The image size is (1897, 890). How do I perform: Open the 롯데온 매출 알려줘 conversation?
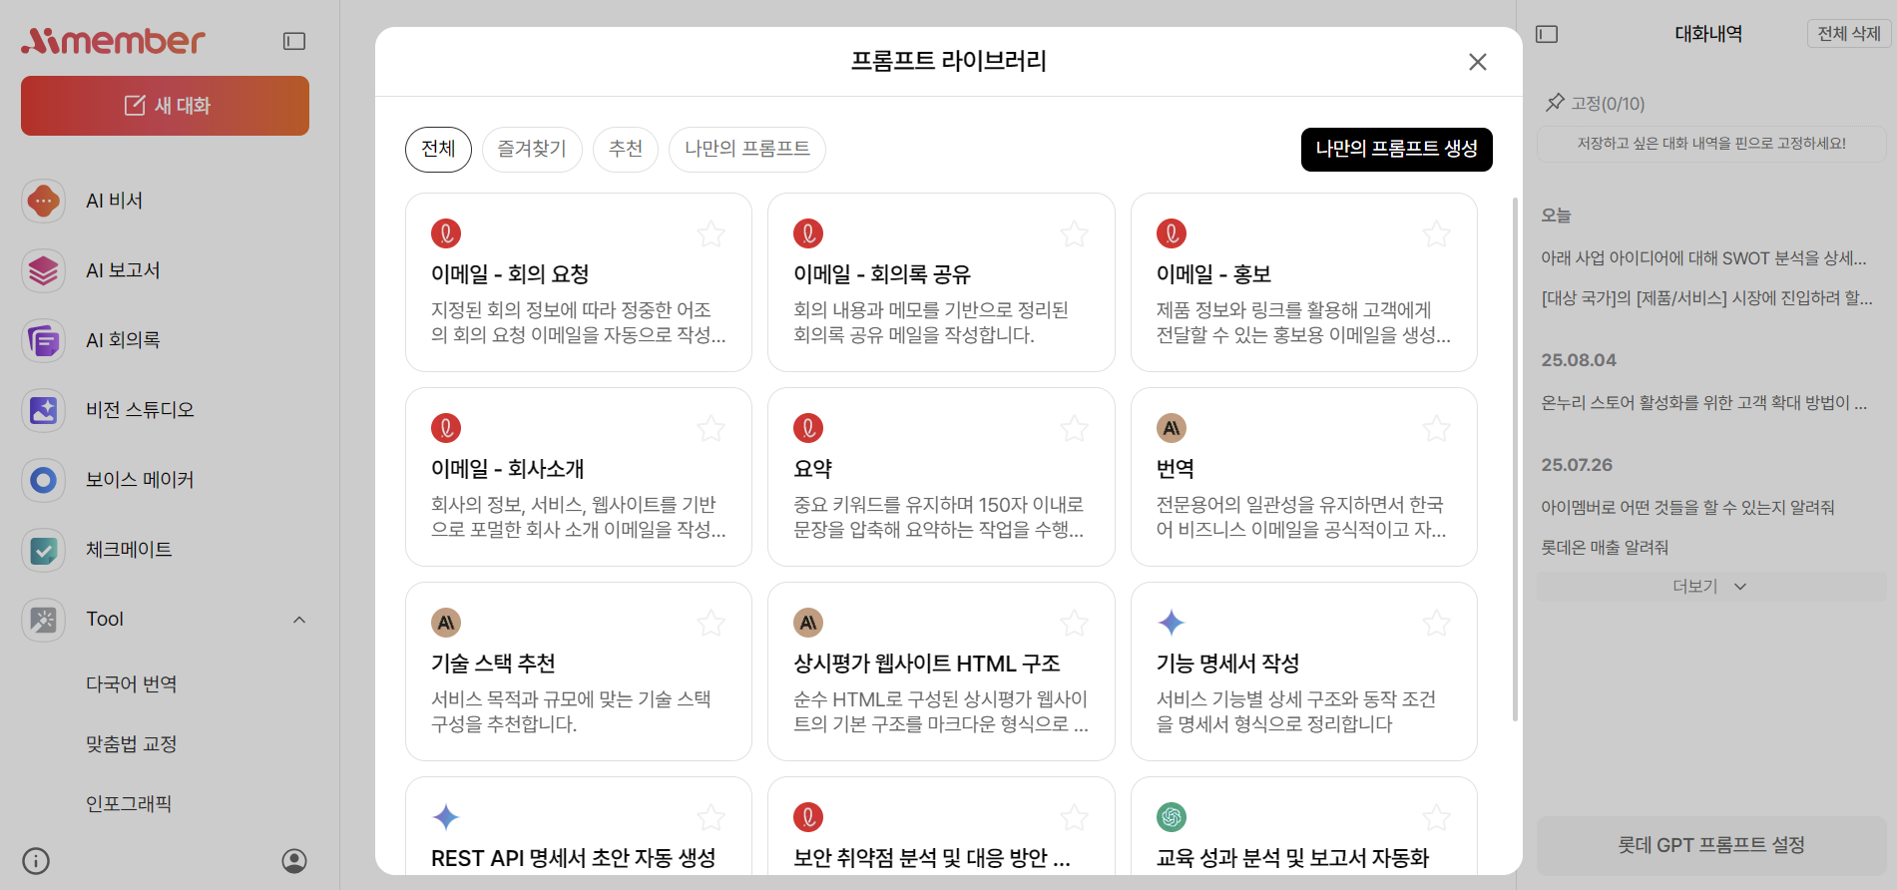(1605, 548)
